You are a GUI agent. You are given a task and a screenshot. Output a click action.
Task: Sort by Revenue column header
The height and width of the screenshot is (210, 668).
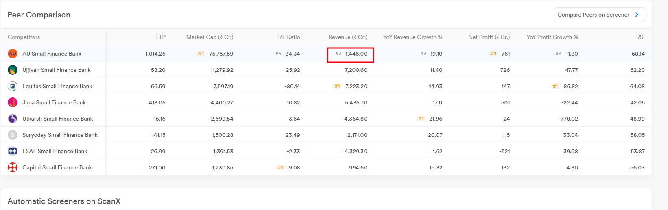348,37
